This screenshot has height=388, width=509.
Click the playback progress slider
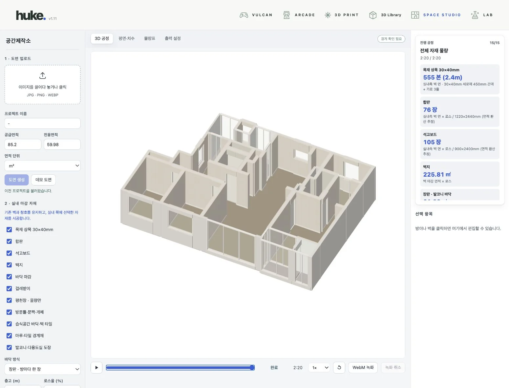tap(180, 368)
